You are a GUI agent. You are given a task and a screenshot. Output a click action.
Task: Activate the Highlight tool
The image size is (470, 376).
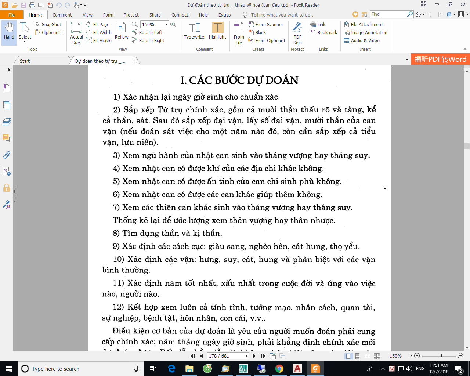(x=217, y=31)
